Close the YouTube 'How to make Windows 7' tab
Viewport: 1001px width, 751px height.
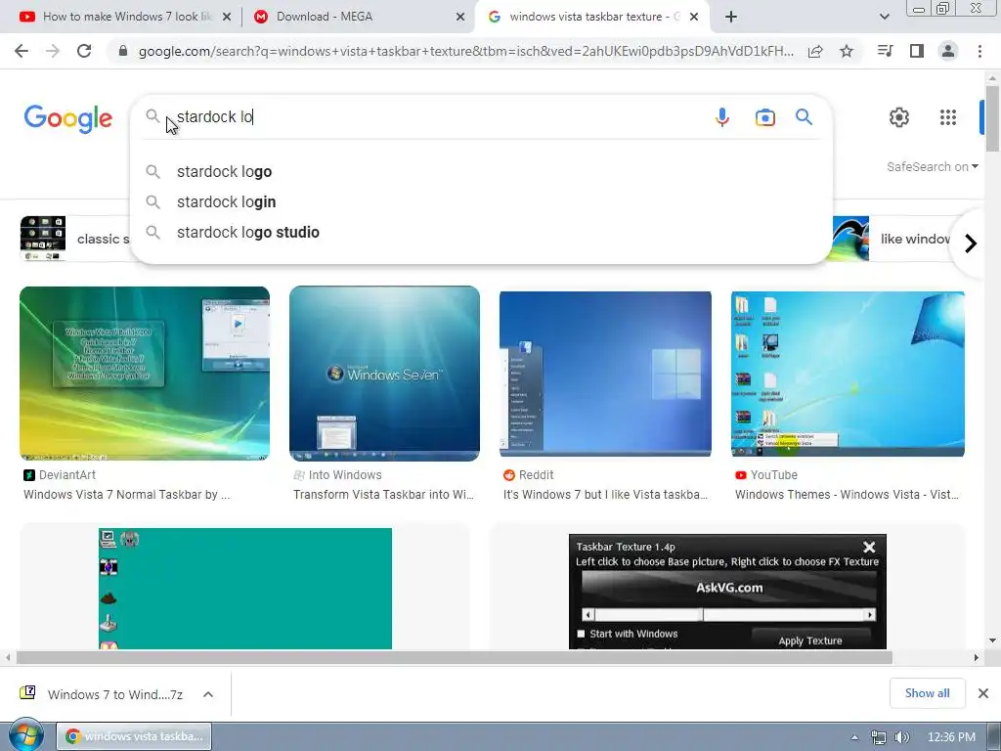point(227,18)
